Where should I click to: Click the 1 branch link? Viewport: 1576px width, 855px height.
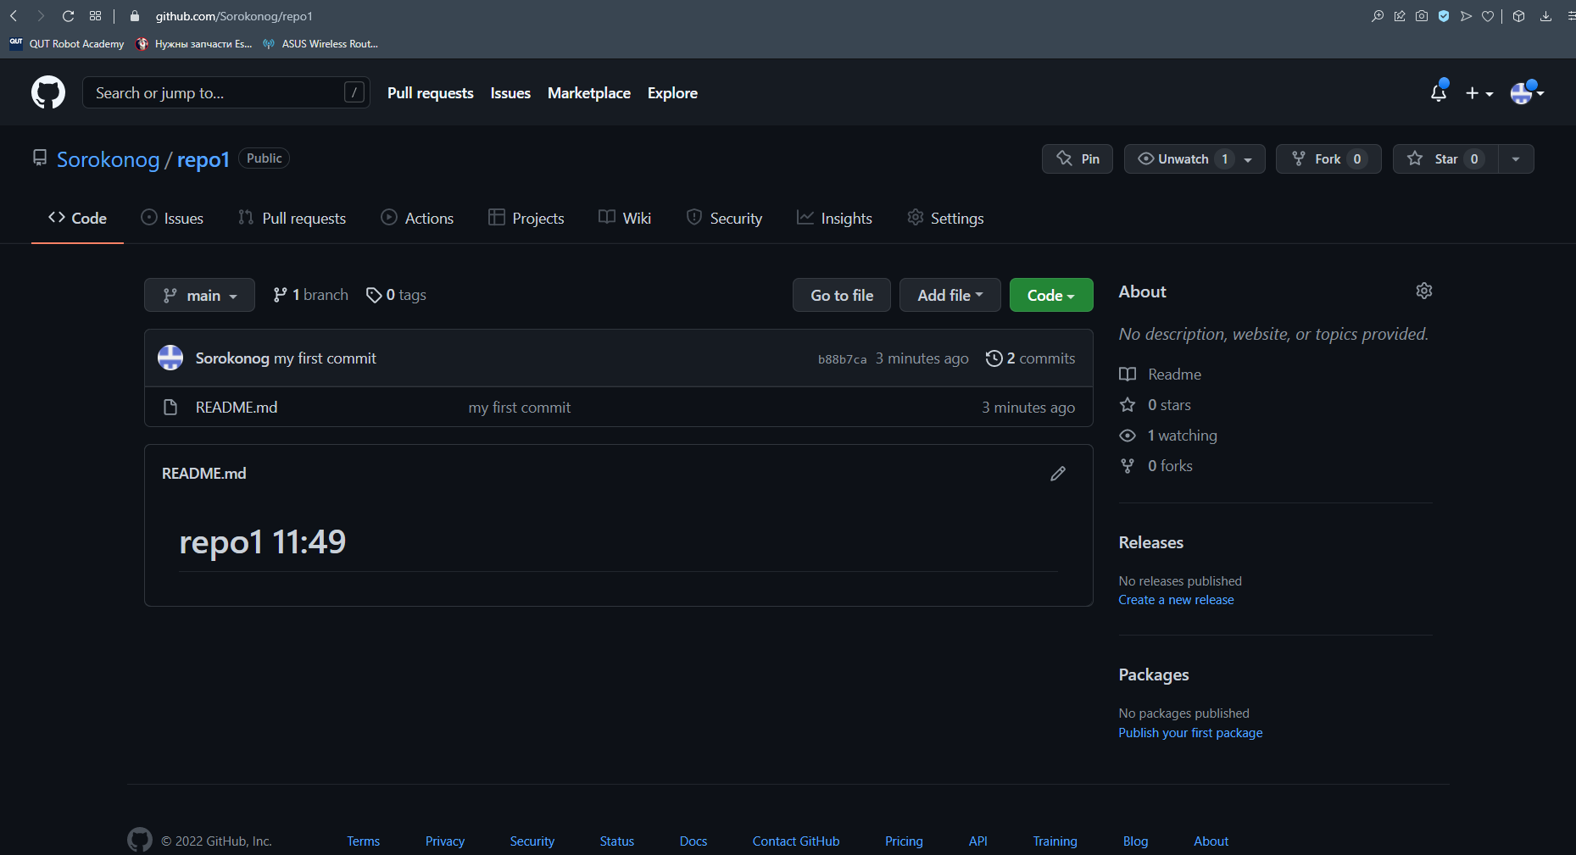coord(310,295)
